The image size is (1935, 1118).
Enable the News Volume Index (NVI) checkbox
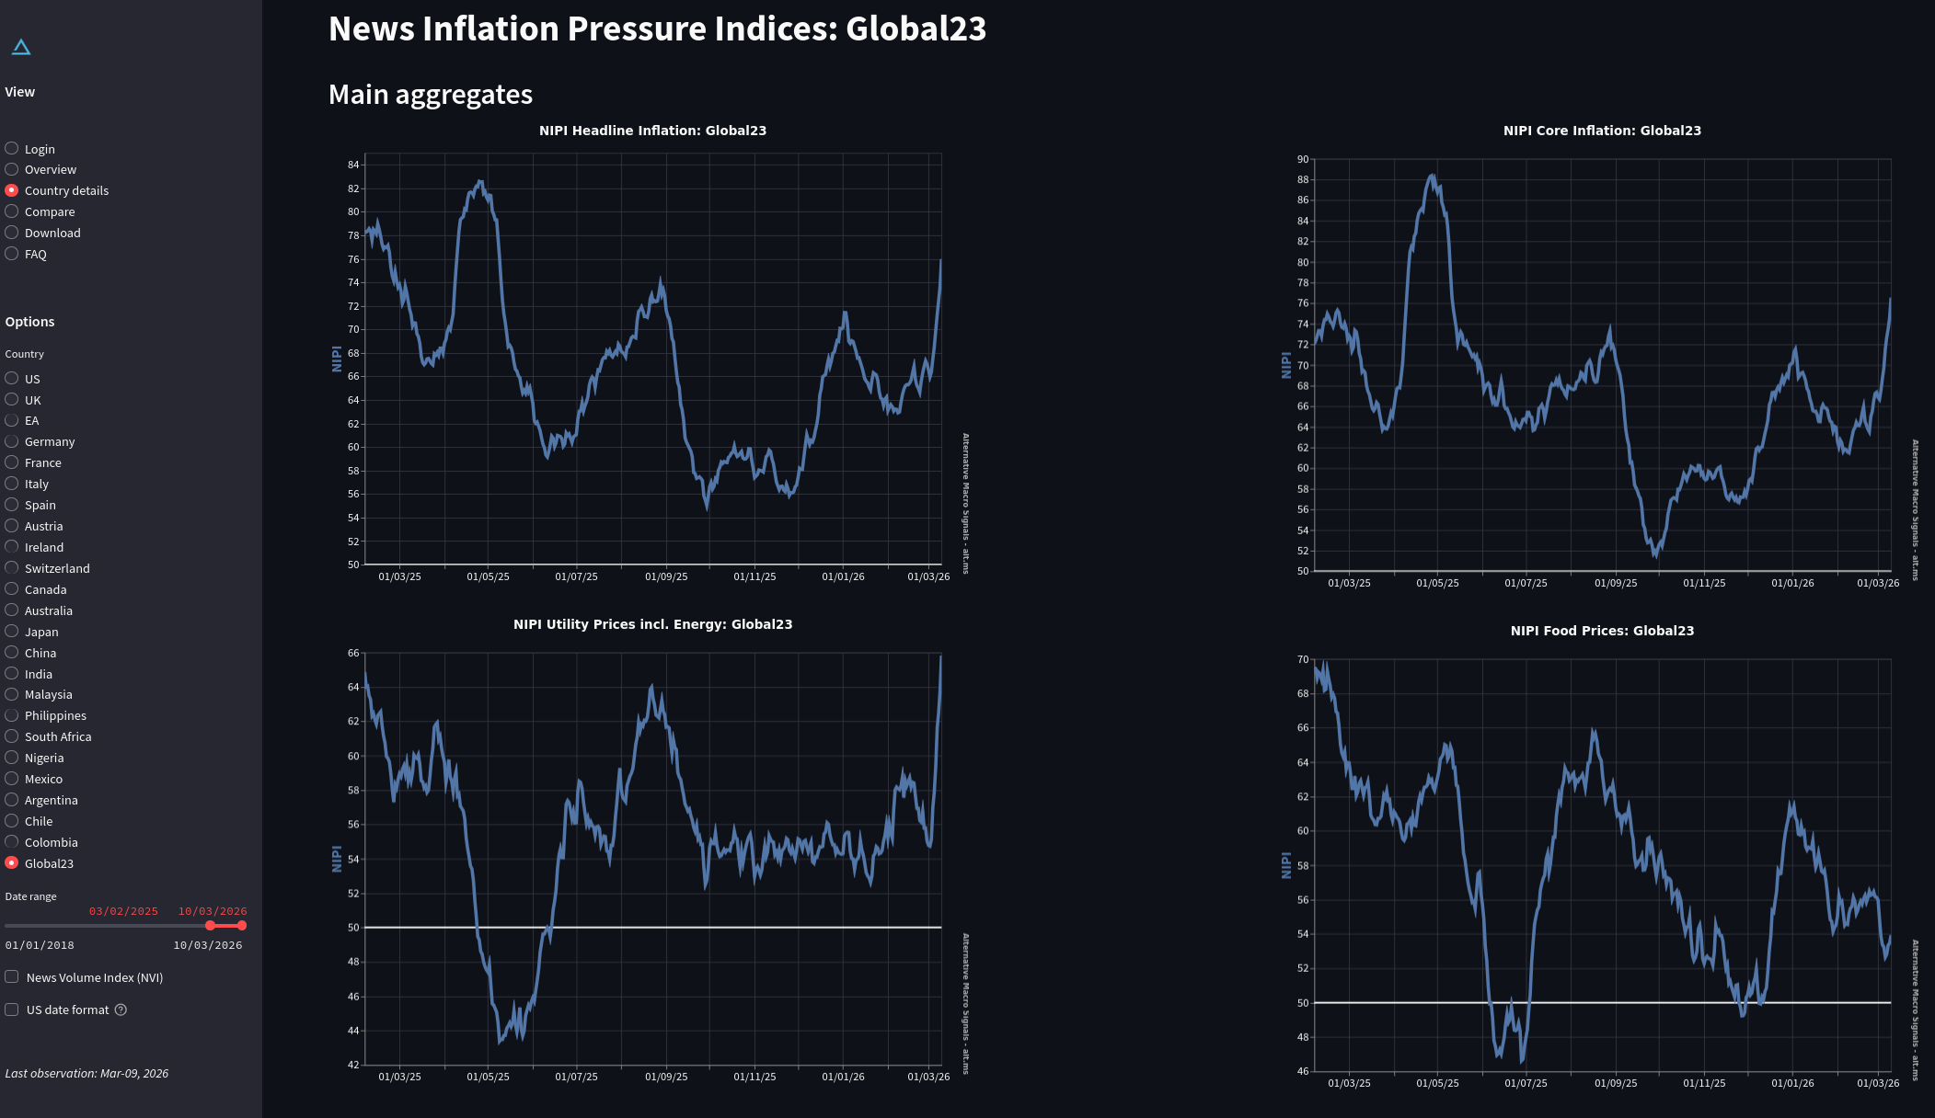12,977
